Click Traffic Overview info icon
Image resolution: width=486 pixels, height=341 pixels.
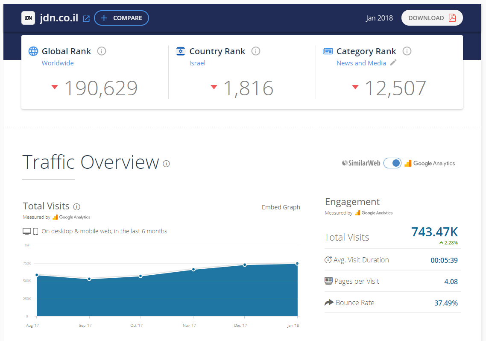coord(167,164)
